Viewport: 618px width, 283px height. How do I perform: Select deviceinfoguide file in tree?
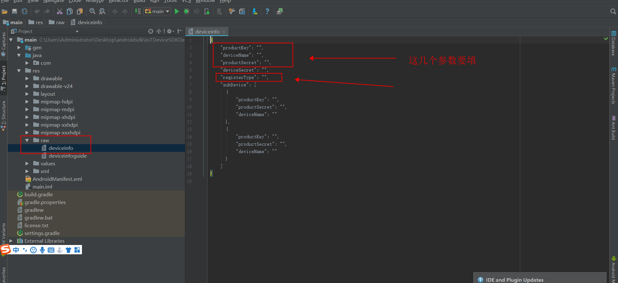tap(67, 156)
